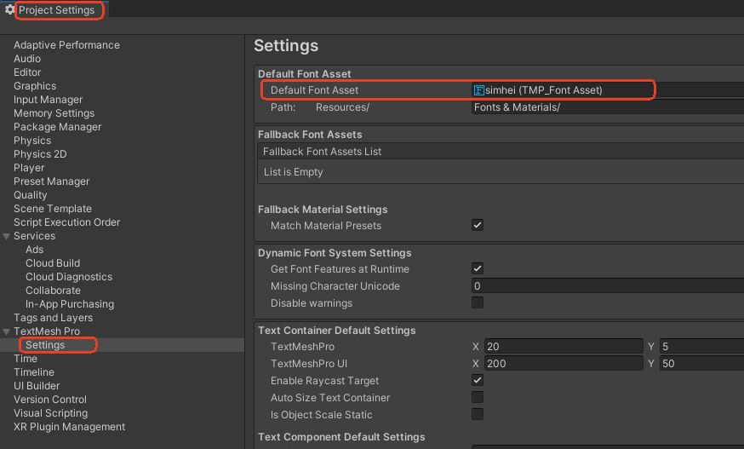744x449 pixels.
Task: Open UI Builder settings
Action: tap(37, 386)
